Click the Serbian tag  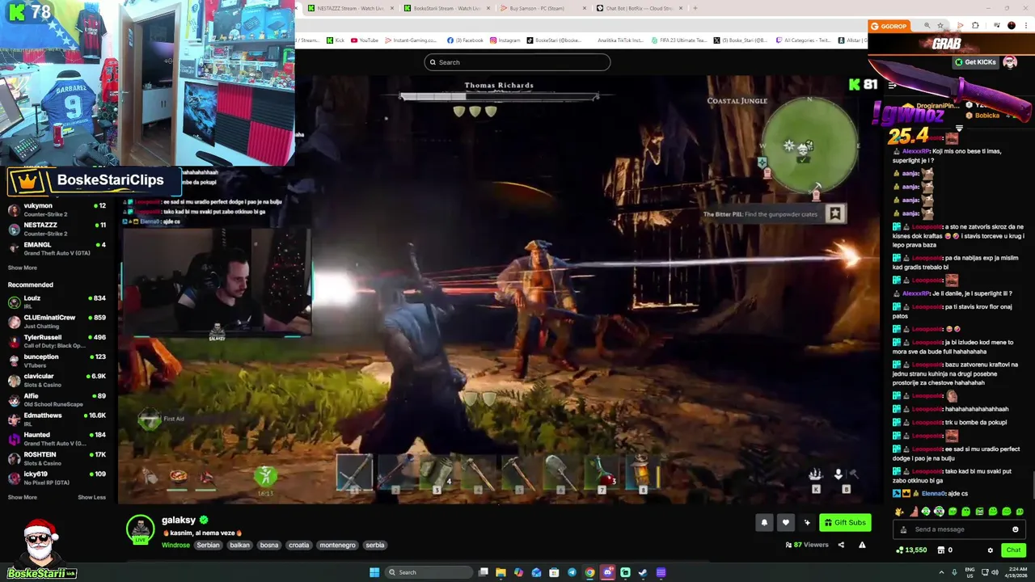coord(208,545)
